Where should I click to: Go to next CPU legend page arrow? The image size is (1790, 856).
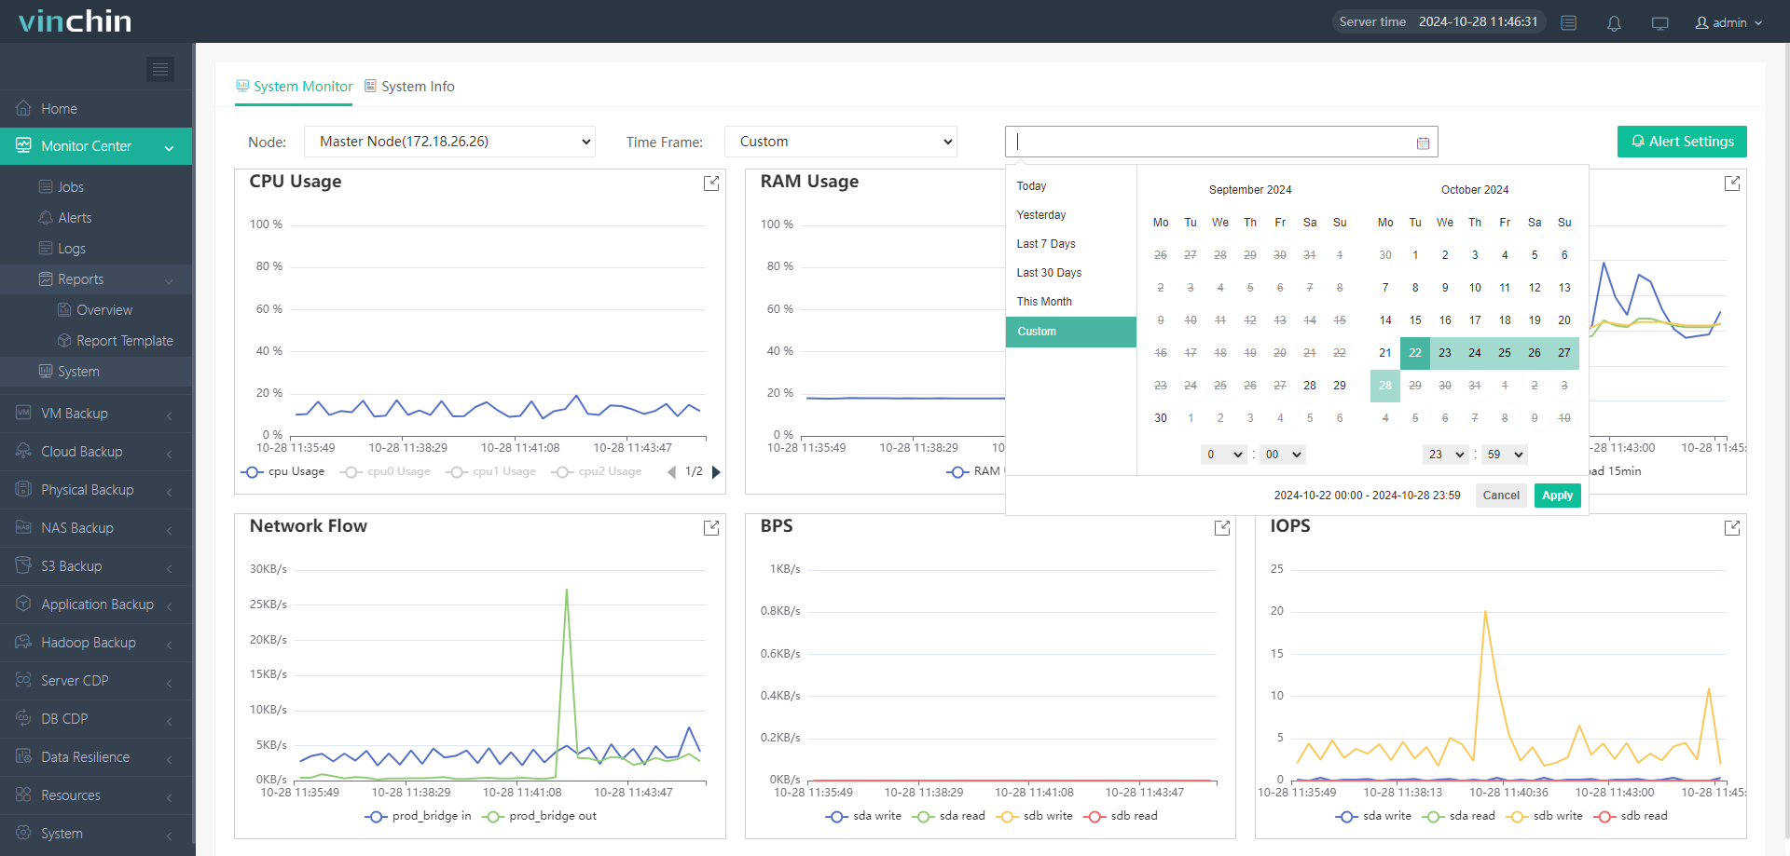click(716, 472)
